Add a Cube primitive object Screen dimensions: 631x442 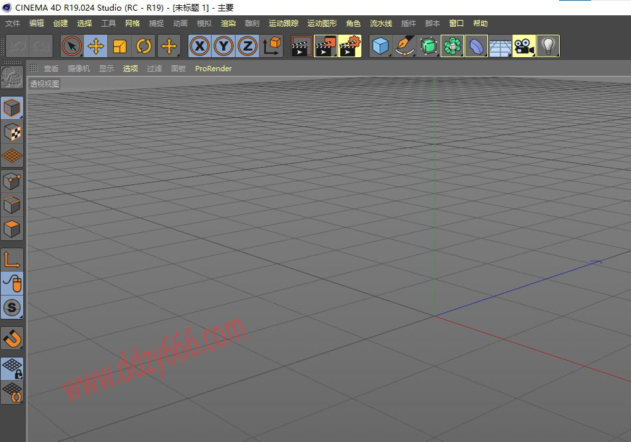coord(380,46)
